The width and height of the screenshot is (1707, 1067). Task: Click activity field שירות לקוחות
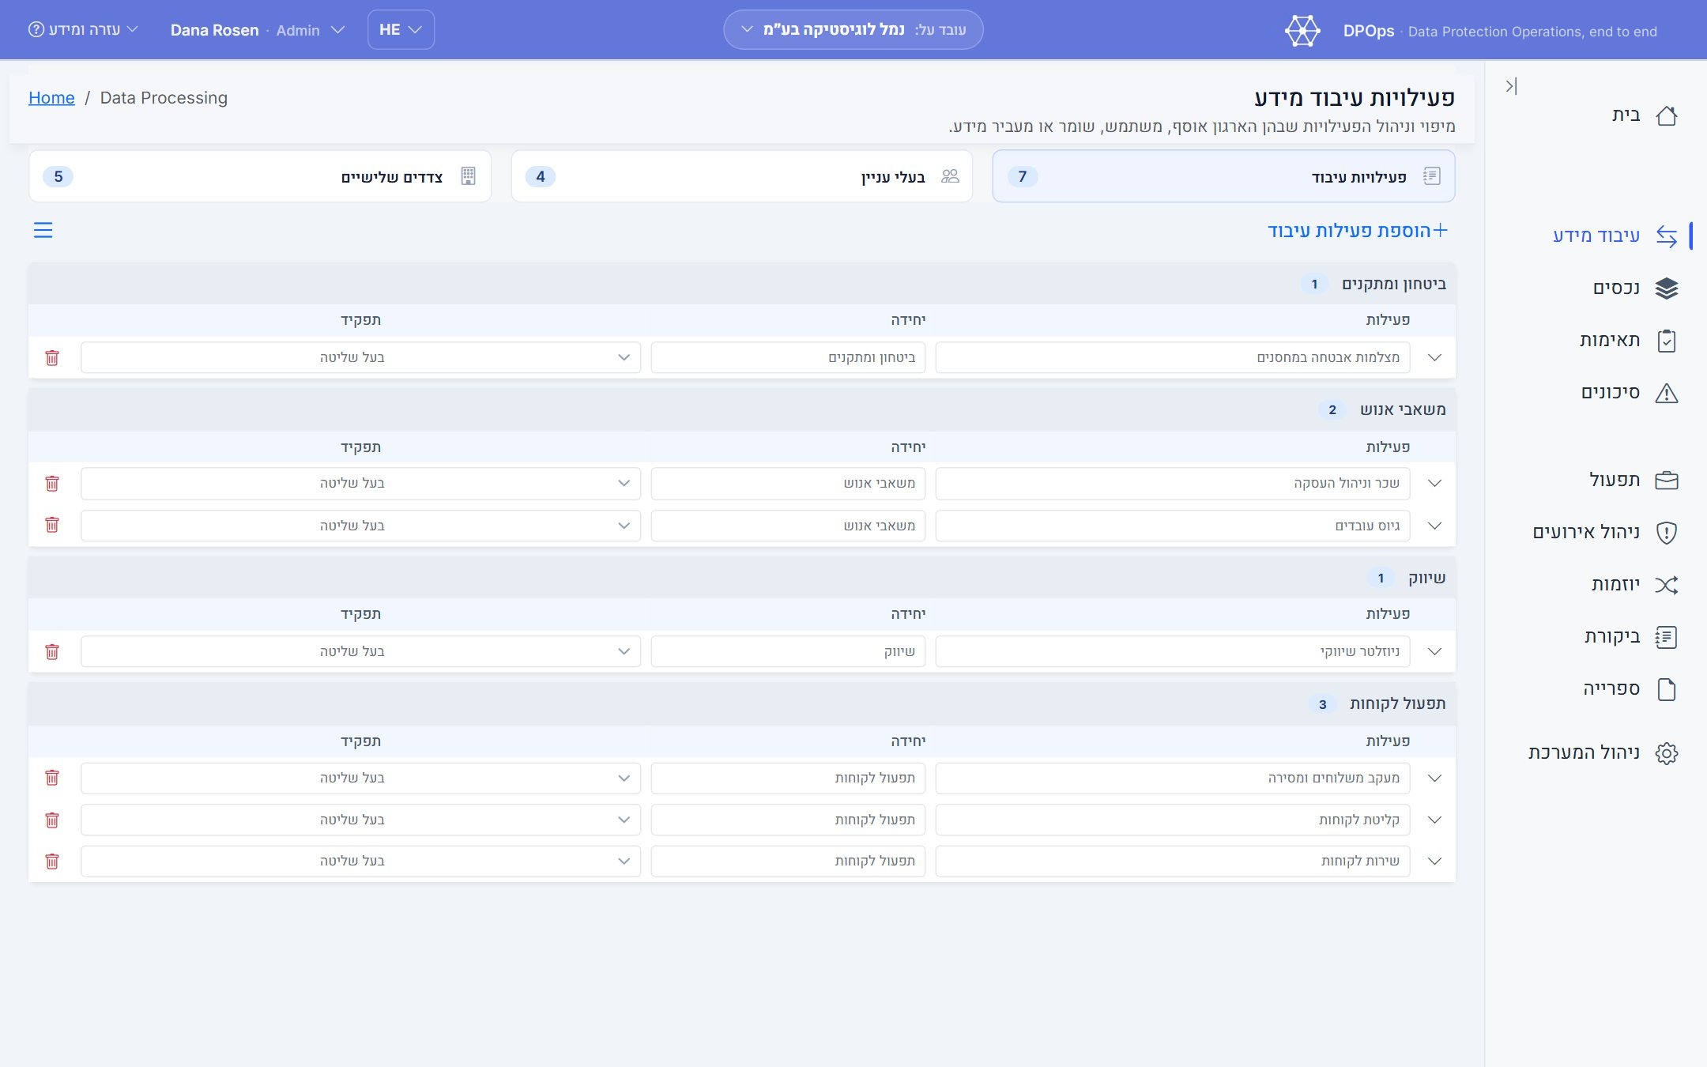(1173, 862)
